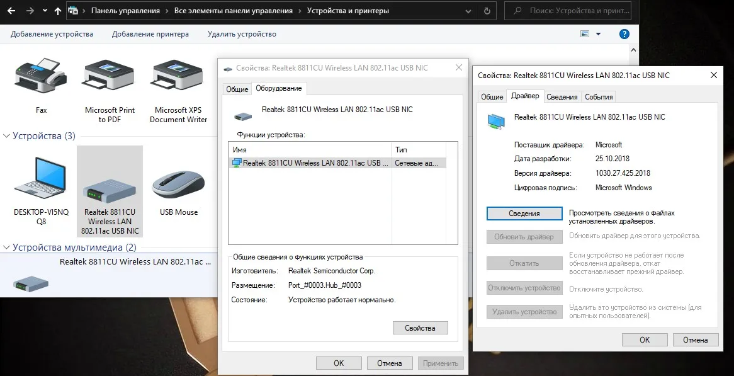This screenshot has height=376, width=734.
Task: Click Отмена in the driver dialog
Action: pyautogui.click(x=695, y=340)
